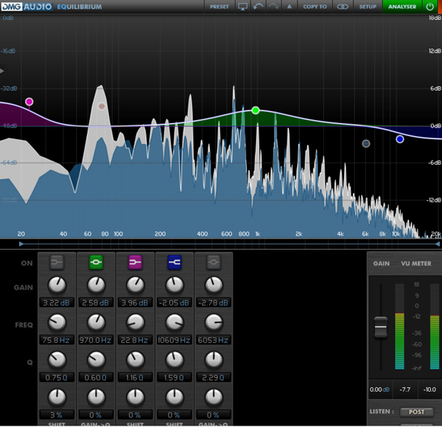Open the PRESET menu
Image resolution: width=442 pixels, height=427 pixels.
(x=220, y=7)
